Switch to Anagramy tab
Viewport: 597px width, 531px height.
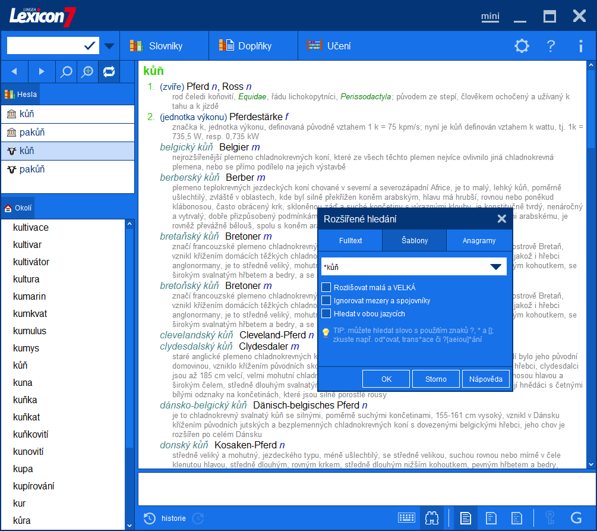click(479, 241)
